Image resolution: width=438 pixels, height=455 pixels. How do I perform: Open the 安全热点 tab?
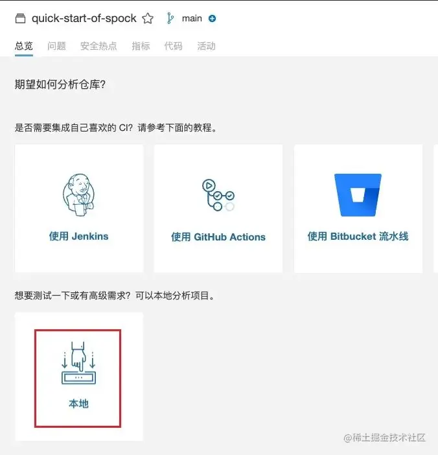point(98,46)
